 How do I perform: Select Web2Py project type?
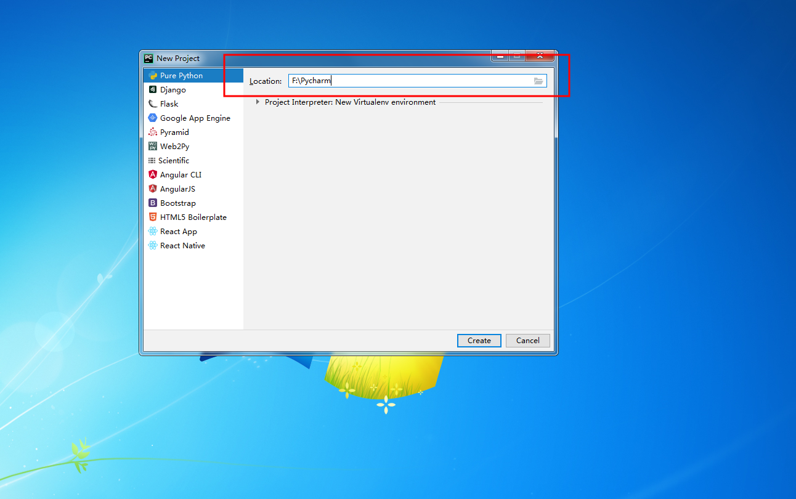[x=193, y=147]
